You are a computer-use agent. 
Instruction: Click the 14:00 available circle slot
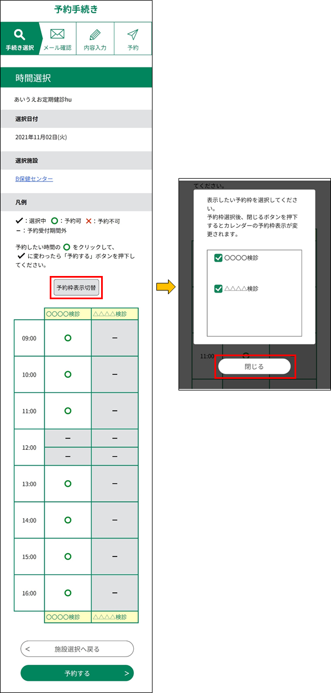click(68, 520)
